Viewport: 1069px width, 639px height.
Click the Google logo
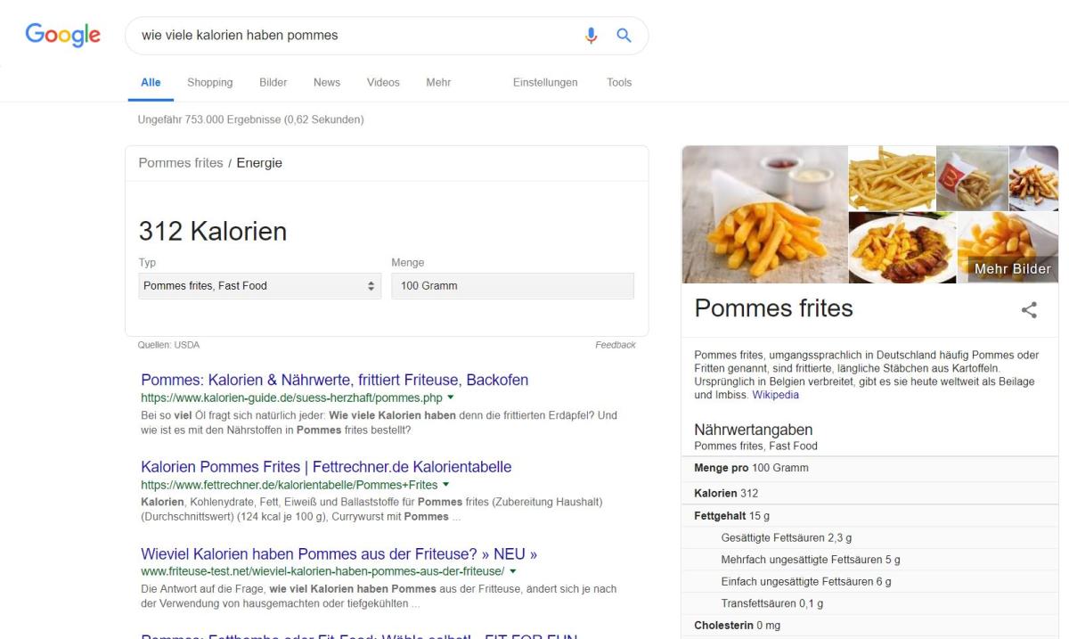(62, 36)
